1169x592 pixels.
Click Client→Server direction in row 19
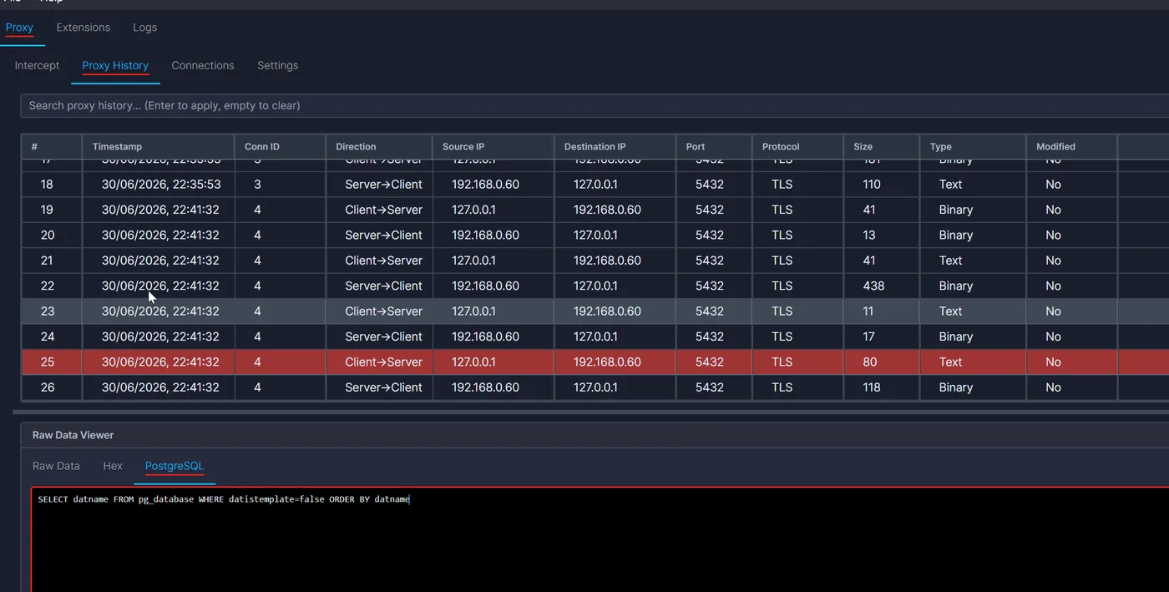[x=384, y=210]
